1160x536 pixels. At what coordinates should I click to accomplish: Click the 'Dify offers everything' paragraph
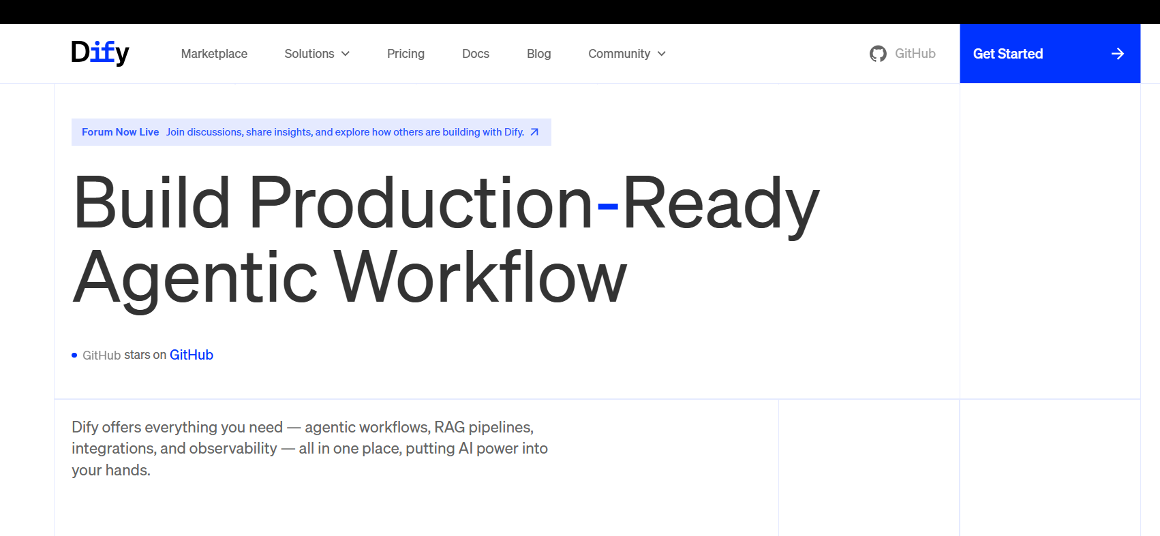click(x=309, y=448)
